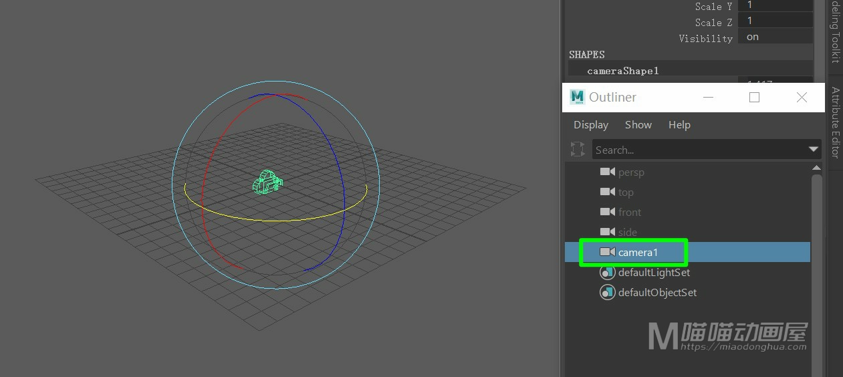Open the Outliner search dropdown arrow
The height and width of the screenshot is (377, 843).
click(x=814, y=150)
